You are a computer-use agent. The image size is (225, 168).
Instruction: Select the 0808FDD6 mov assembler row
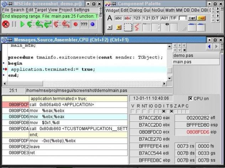[x=64, y=116]
